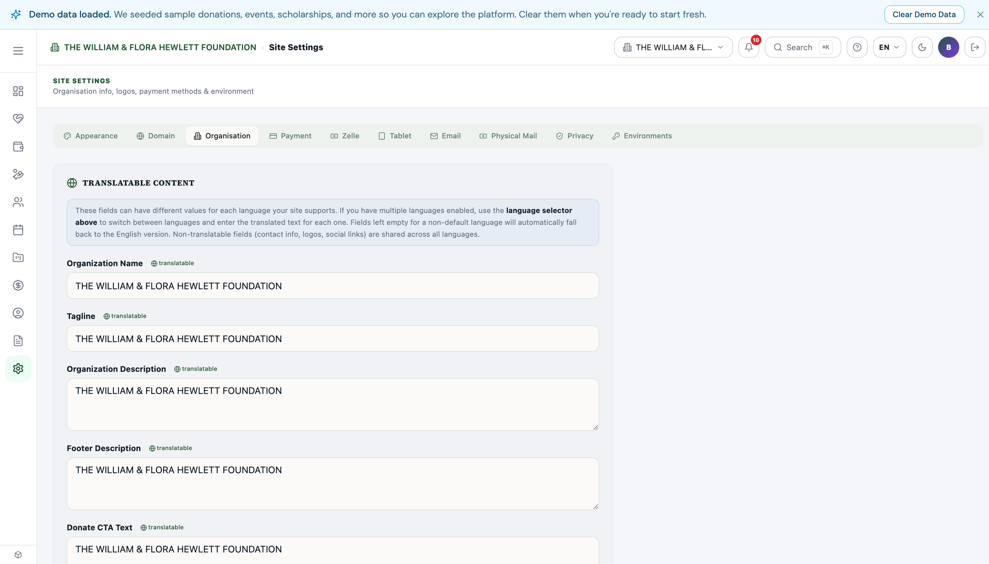The width and height of the screenshot is (989, 564).
Task: Open the B user avatar
Action: click(x=948, y=47)
